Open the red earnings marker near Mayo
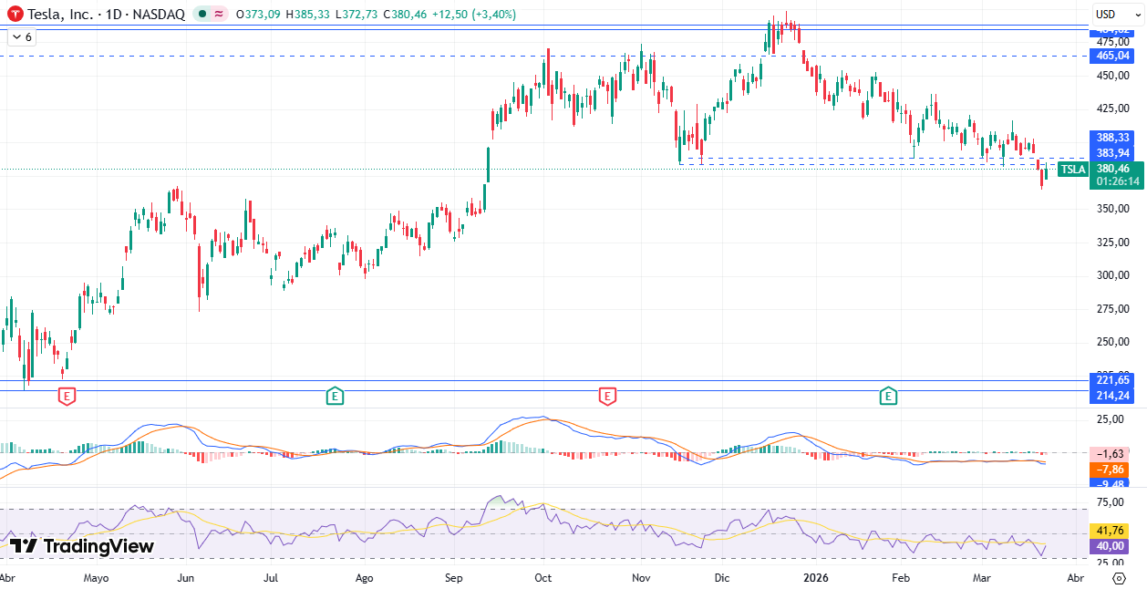1147x589 pixels. [x=66, y=396]
